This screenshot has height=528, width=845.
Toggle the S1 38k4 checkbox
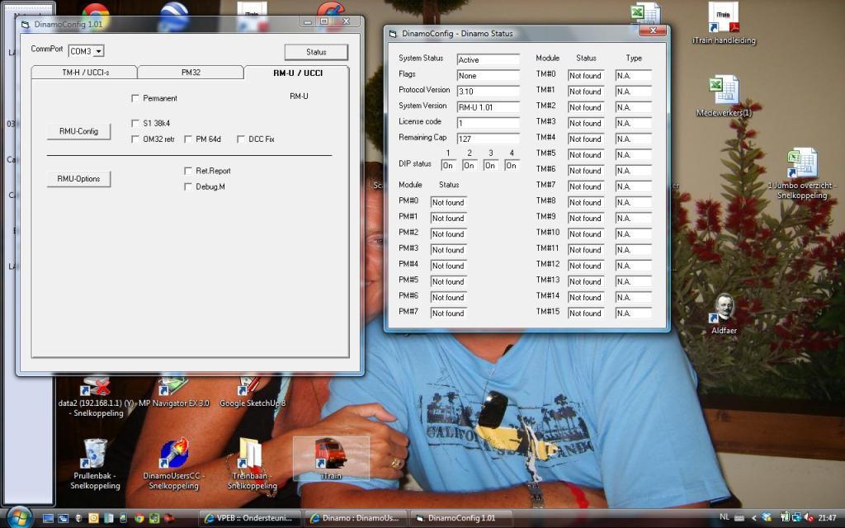coord(135,123)
